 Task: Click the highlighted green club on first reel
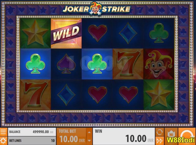click(35, 64)
